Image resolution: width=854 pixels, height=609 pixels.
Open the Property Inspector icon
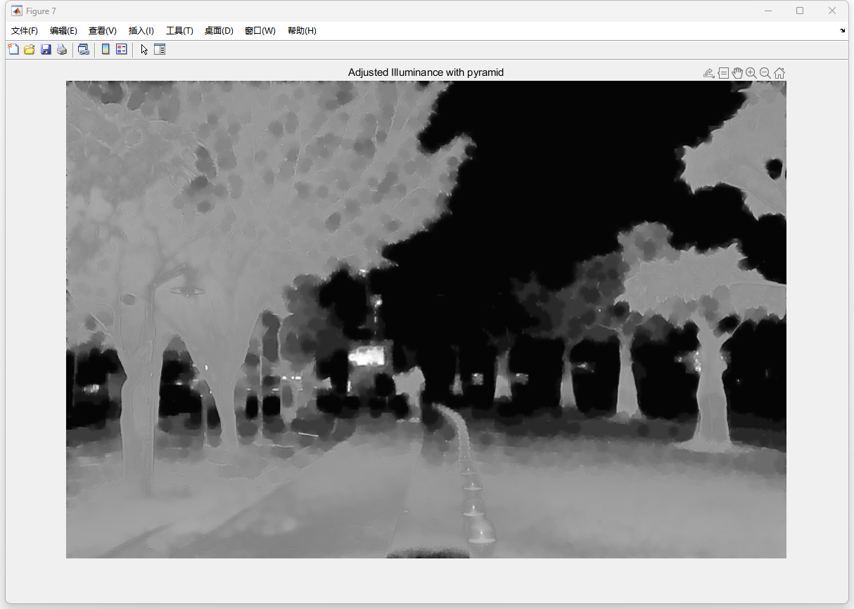[160, 49]
